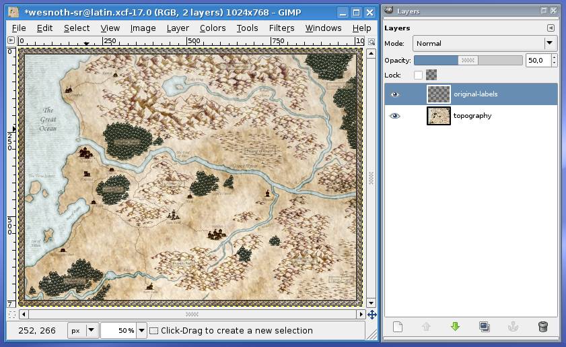The image size is (566, 347).
Task: Click zoom-on-resize icon at ruler corner
Action: (x=372, y=42)
